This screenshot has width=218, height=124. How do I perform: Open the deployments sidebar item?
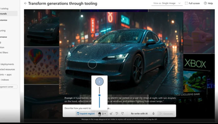(x=7, y=64)
